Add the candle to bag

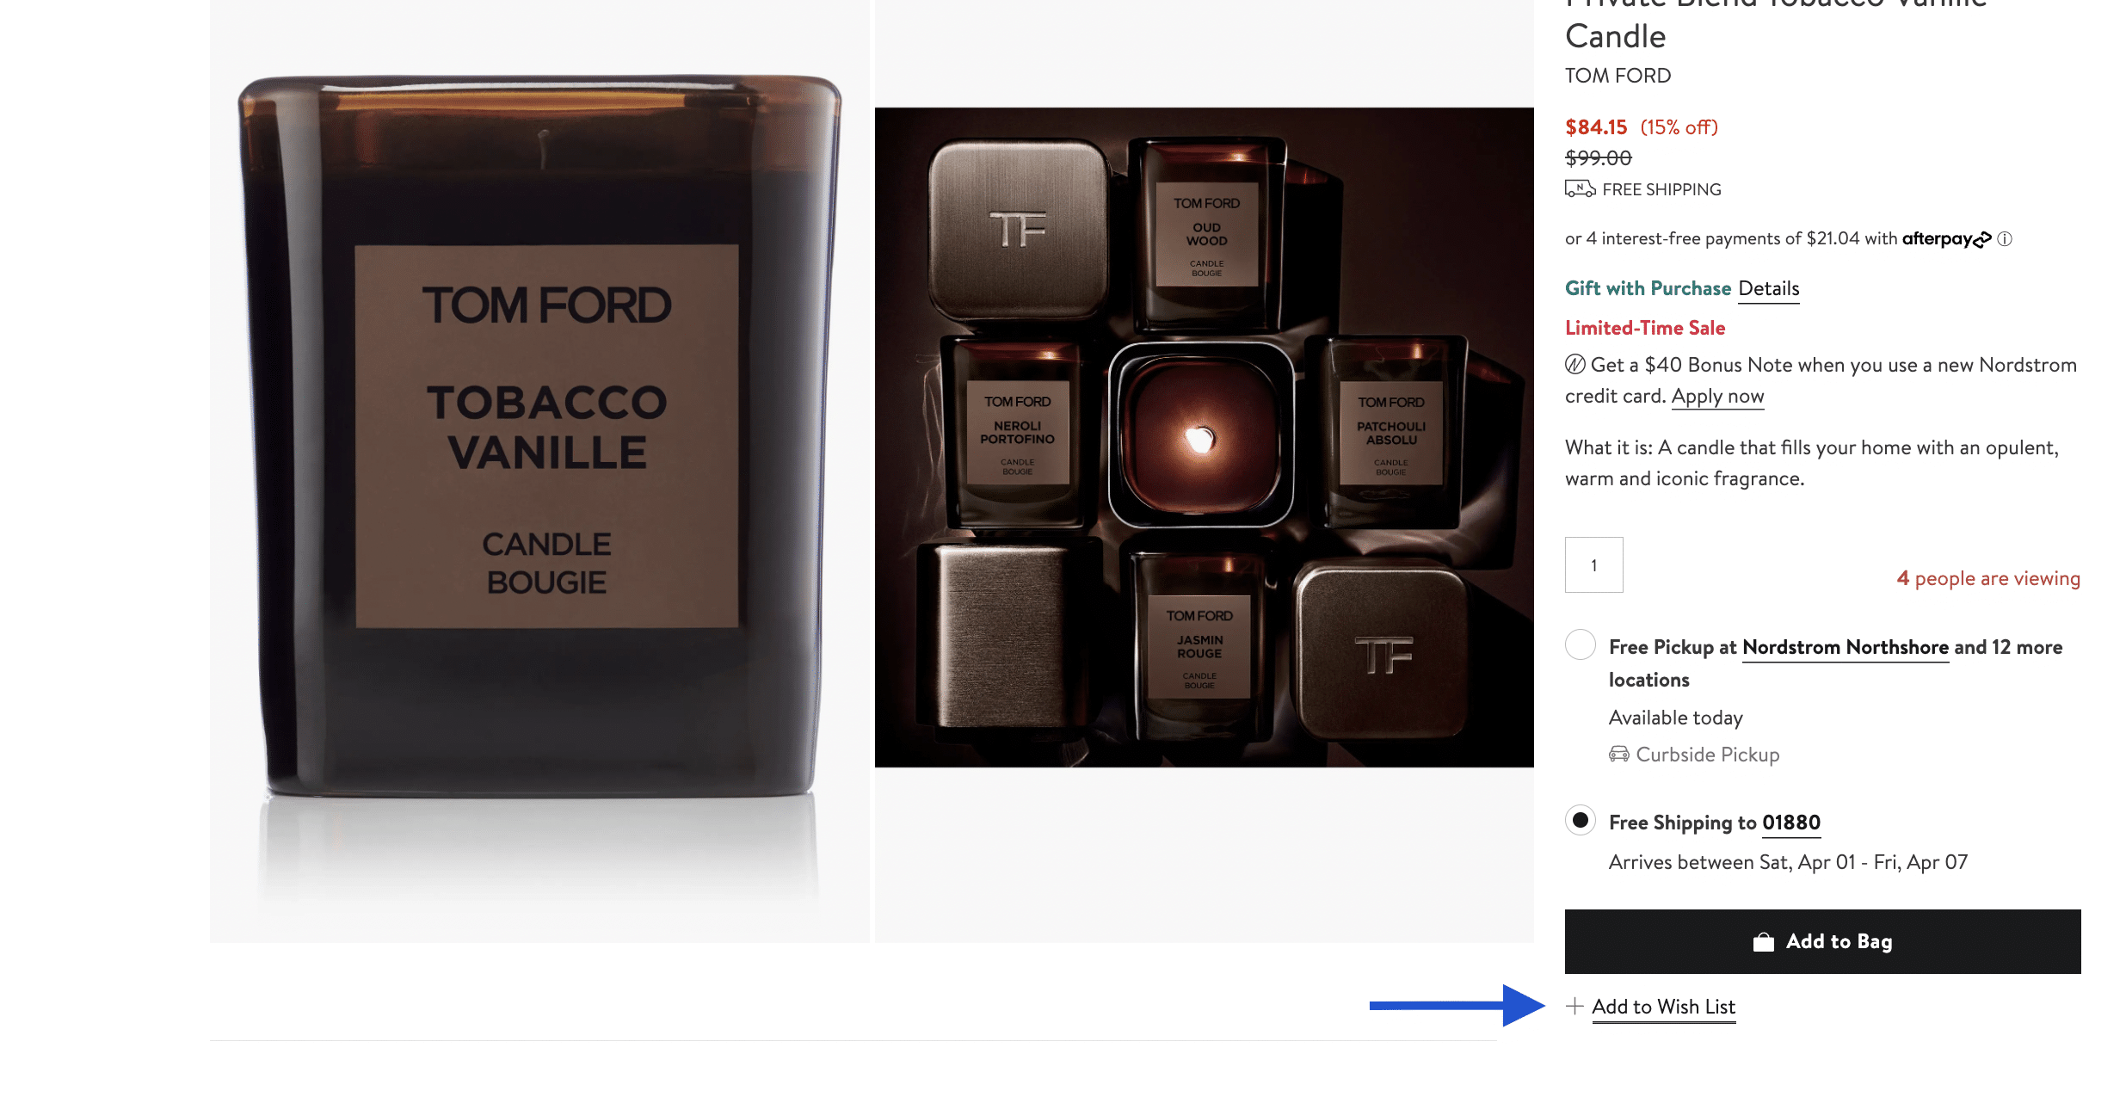1822,941
